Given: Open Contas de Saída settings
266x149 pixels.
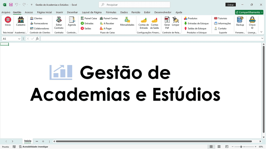Looking at the screenshot, I should (x=154, y=23).
